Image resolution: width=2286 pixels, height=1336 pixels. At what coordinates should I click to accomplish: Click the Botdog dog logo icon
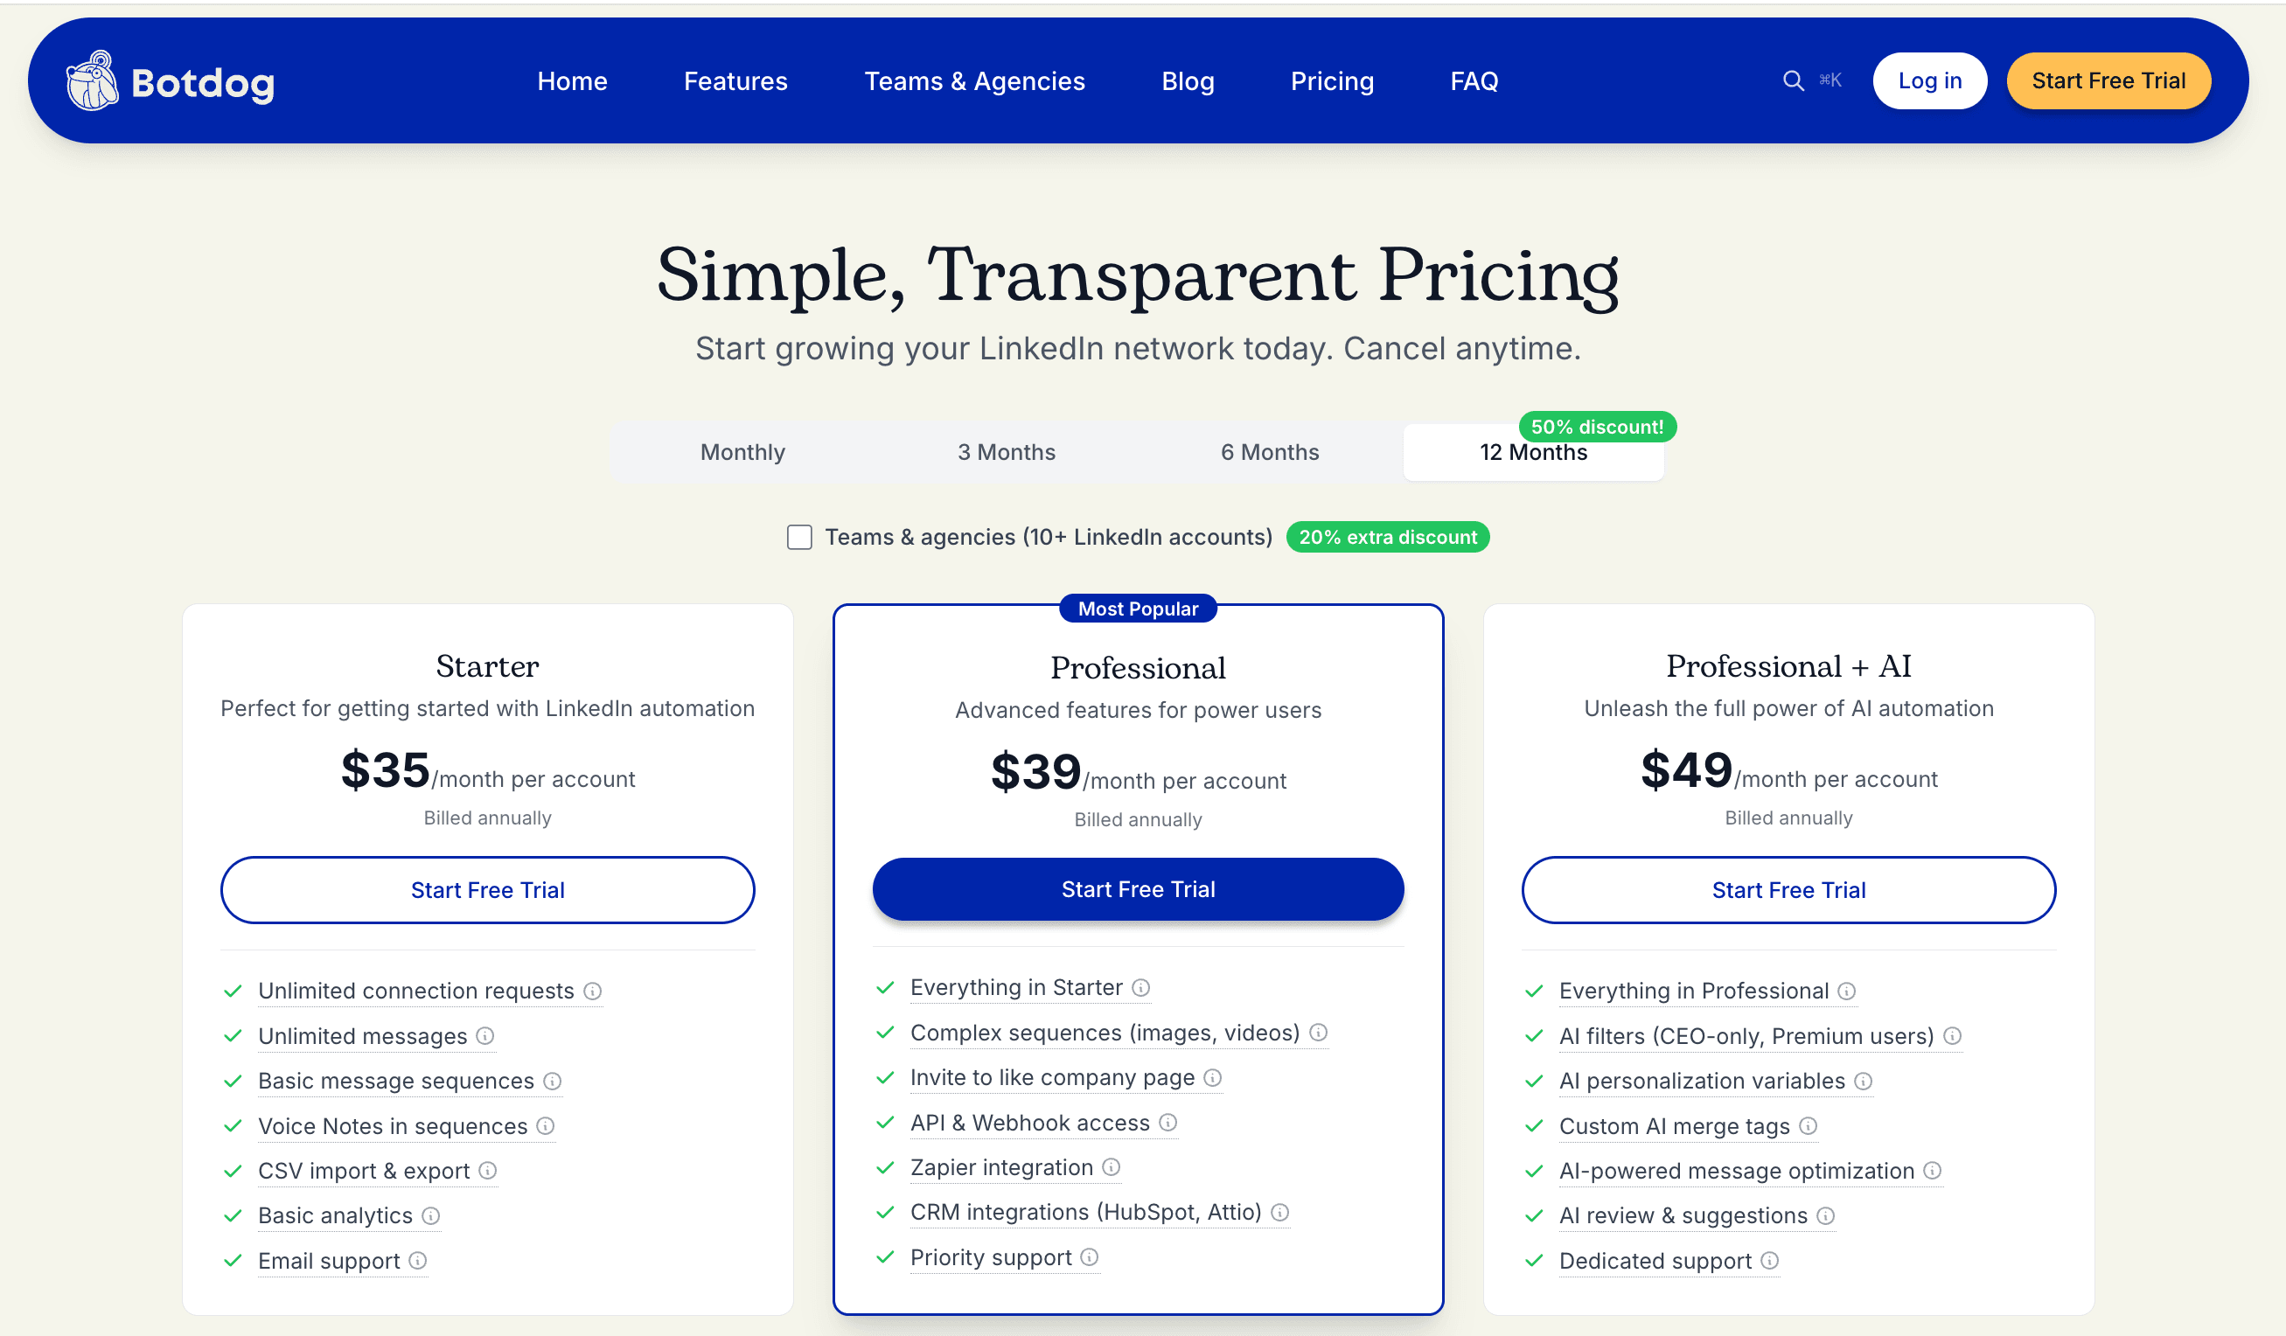93,81
